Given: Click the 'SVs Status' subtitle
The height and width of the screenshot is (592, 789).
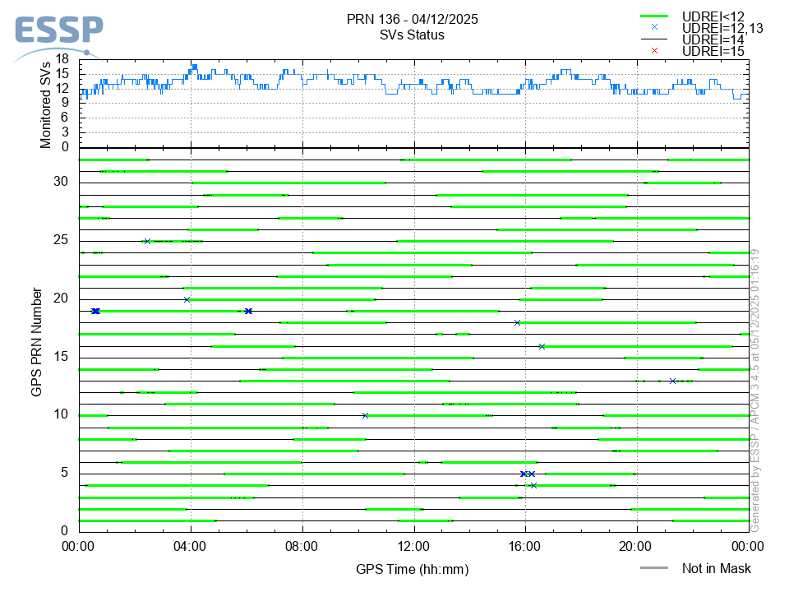Looking at the screenshot, I should coord(413,35).
